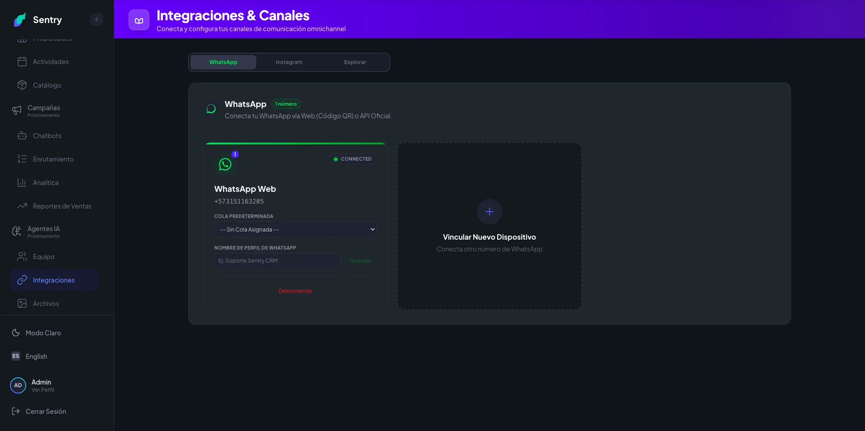
Task: Click the Chatbots robot icon
Action: point(22,136)
